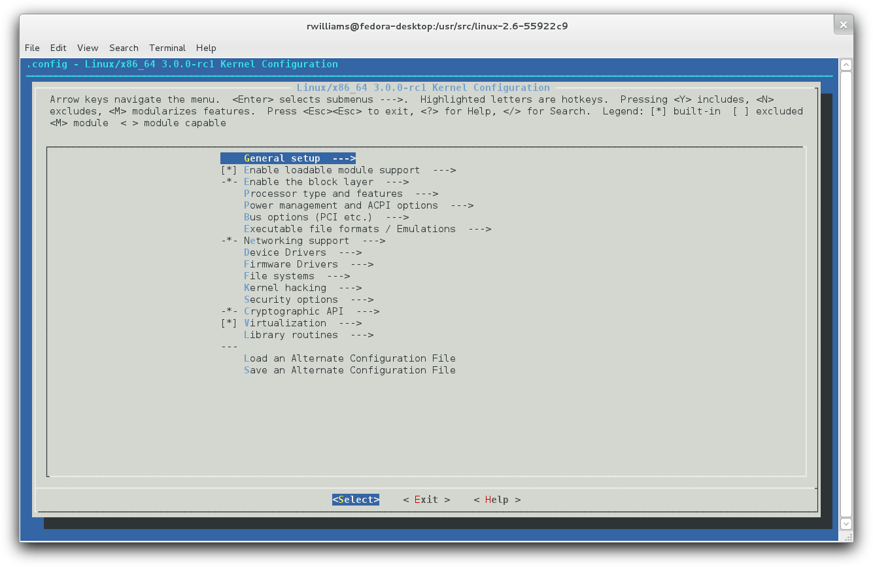Click the -*- marker beside Cryptographic API
This screenshot has width=873, height=567.
[229, 311]
